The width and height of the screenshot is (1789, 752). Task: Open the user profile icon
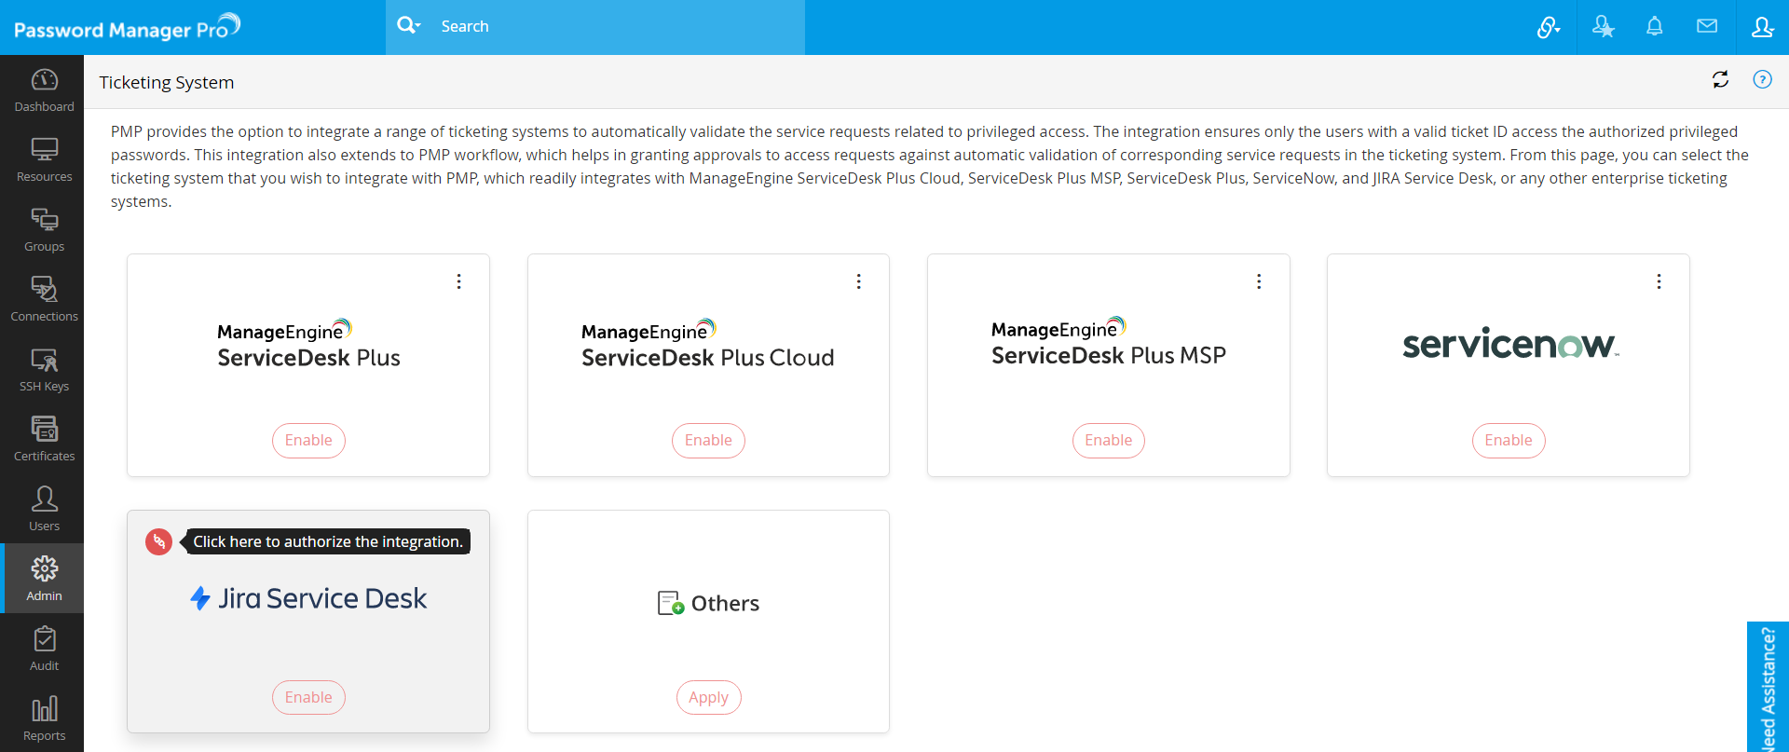click(x=1762, y=27)
